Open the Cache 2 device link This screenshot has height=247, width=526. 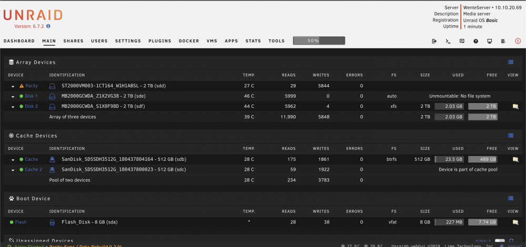[x=34, y=170]
